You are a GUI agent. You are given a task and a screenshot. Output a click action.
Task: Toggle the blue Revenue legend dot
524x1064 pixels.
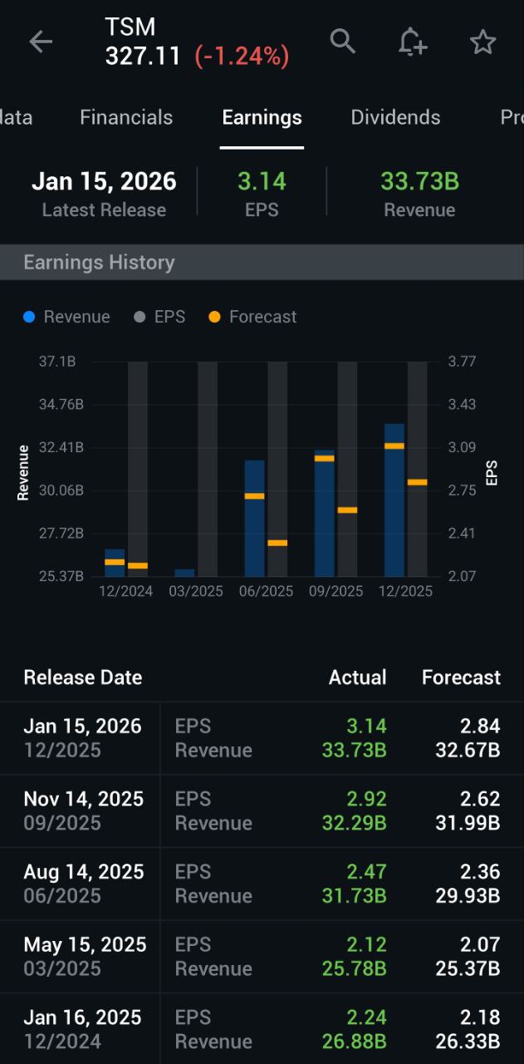[x=30, y=317]
